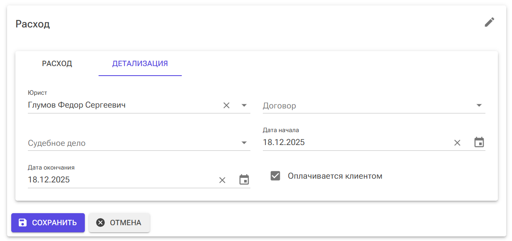Click the pencil edit icon

pos(489,22)
